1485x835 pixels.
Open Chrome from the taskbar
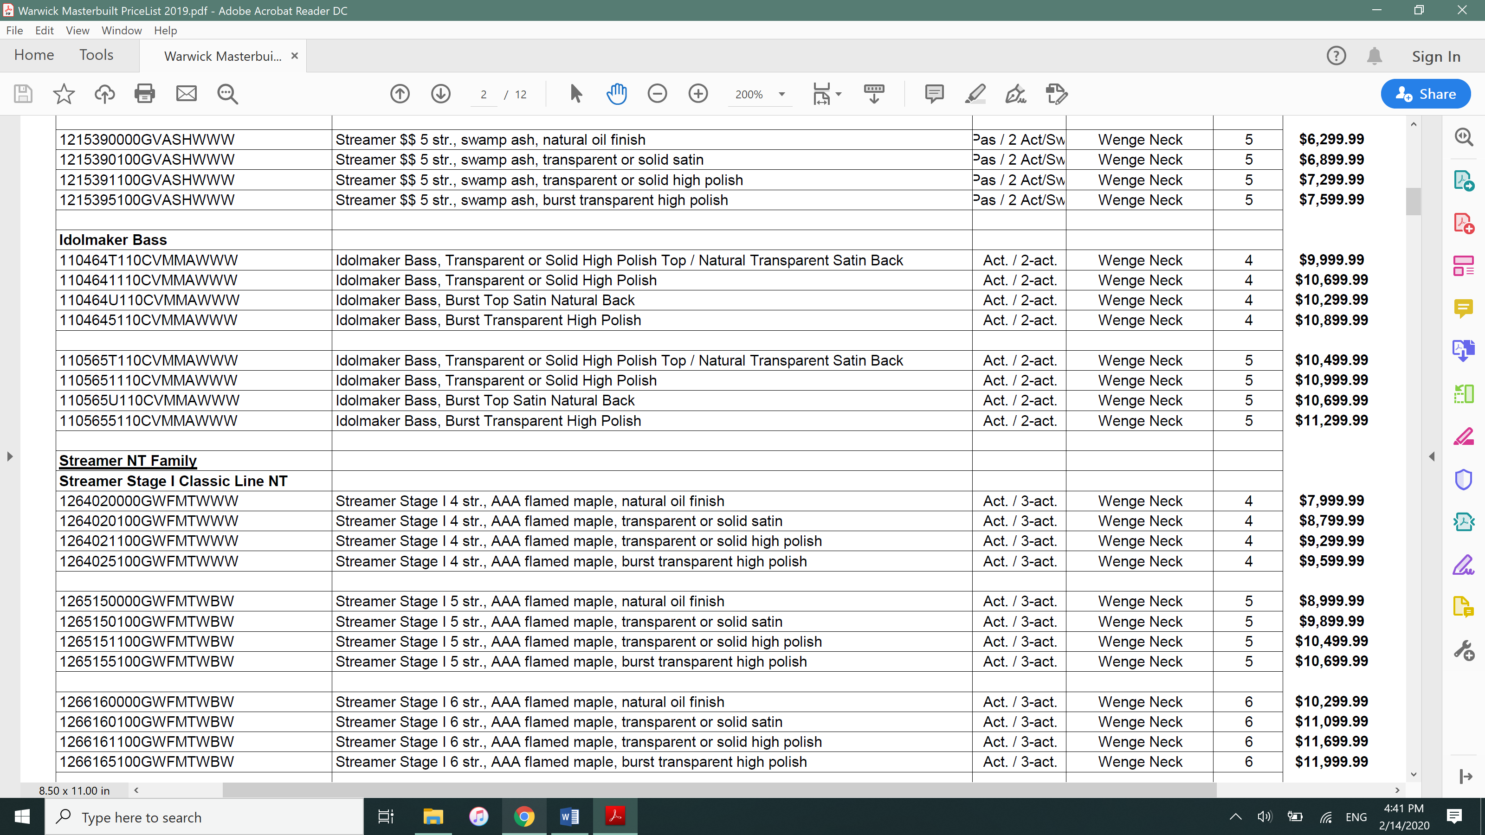(523, 816)
